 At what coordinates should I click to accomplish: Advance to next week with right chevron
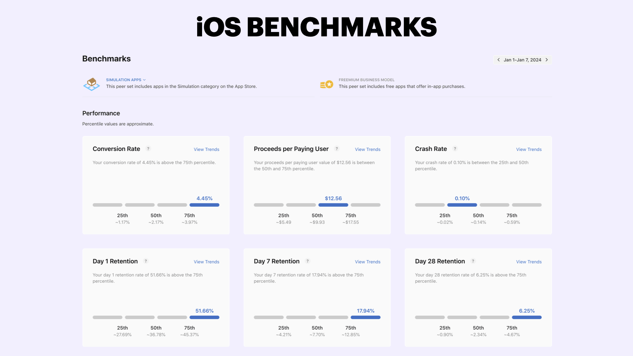547,60
